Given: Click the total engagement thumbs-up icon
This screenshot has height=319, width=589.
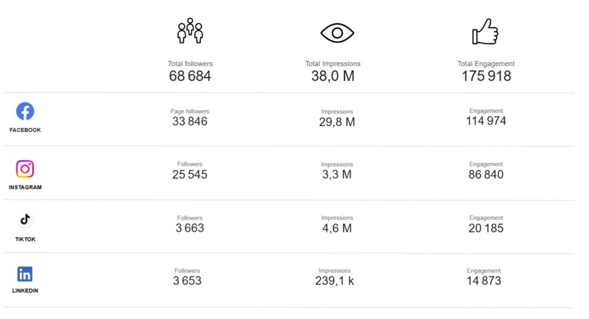Looking at the screenshot, I should [485, 32].
